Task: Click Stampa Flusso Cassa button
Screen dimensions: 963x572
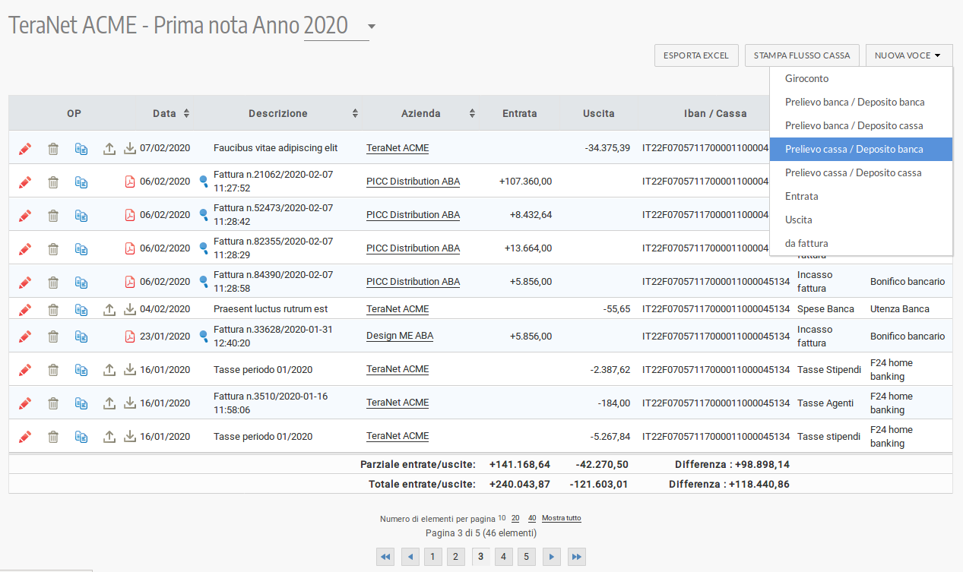Action: (x=802, y=55)
